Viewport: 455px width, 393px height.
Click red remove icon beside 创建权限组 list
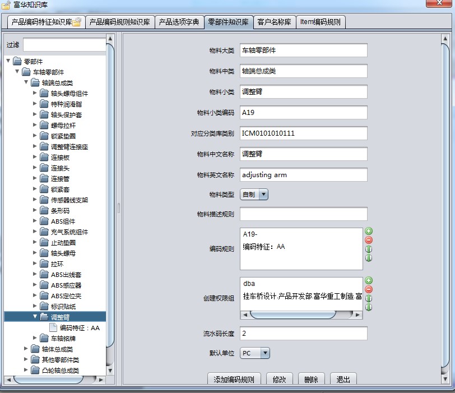(x=369, y=289)
